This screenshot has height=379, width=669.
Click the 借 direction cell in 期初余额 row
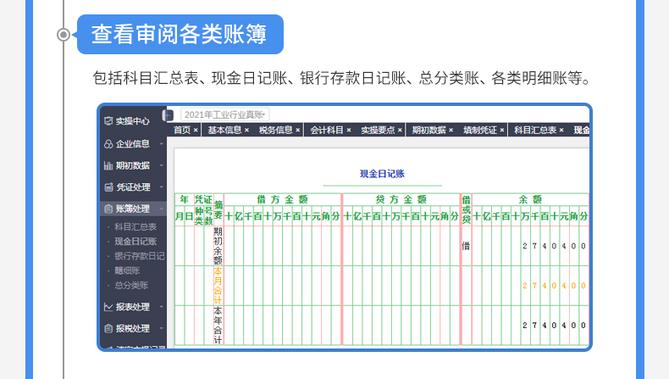(x=466, y=246)
